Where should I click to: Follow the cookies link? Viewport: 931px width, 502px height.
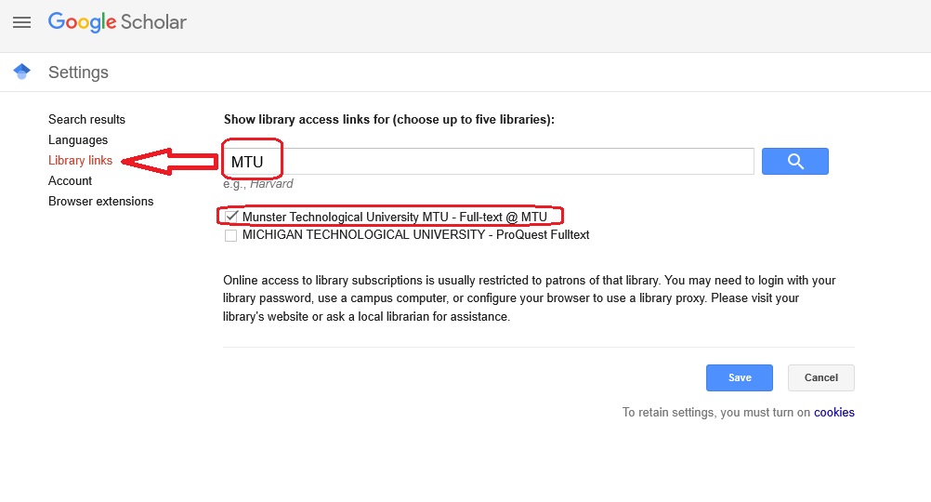point(834,413)
